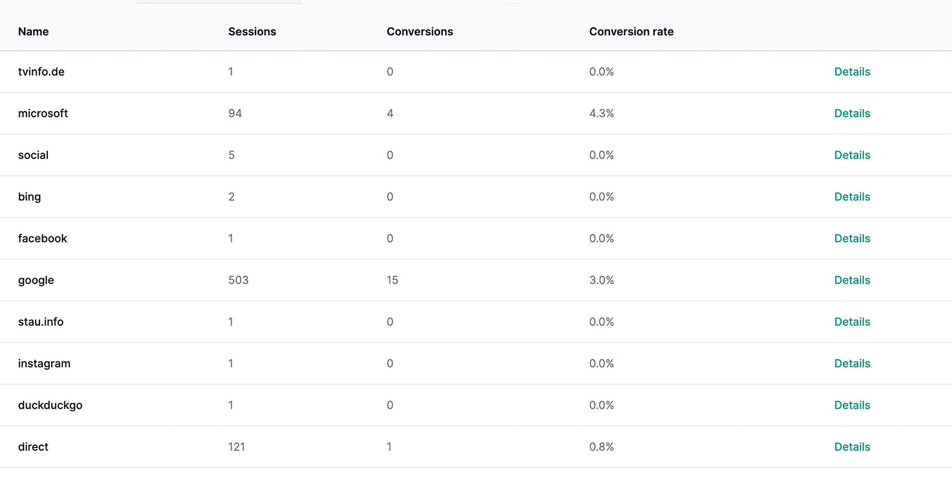Select the google source name

(x=36, y=280)
